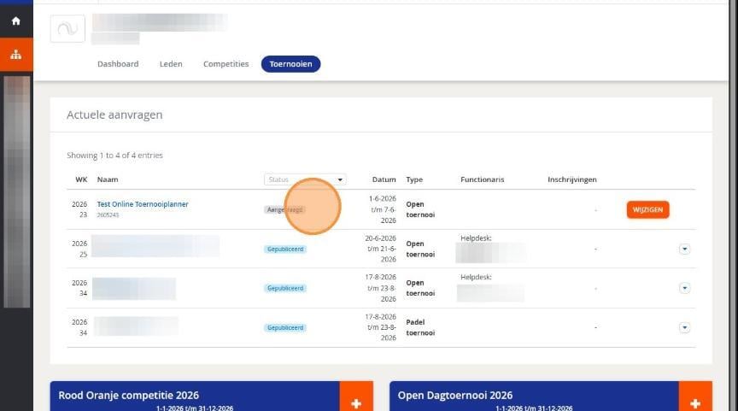Expand actions for Padel toernooi row
This screenshot has height=411, width=738.
[x=684, y=327]
